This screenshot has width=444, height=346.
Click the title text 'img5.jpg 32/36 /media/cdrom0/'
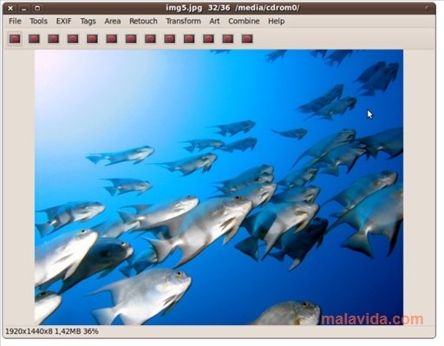(x=232, y=8)
